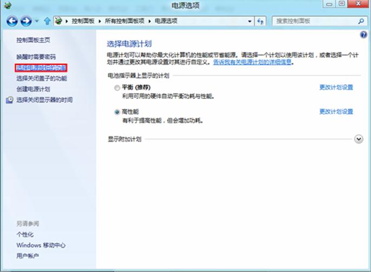Screen dimensions: 371x272
Task: Click the control panel icon in the address bar
Action: click(x=58, y=21)
